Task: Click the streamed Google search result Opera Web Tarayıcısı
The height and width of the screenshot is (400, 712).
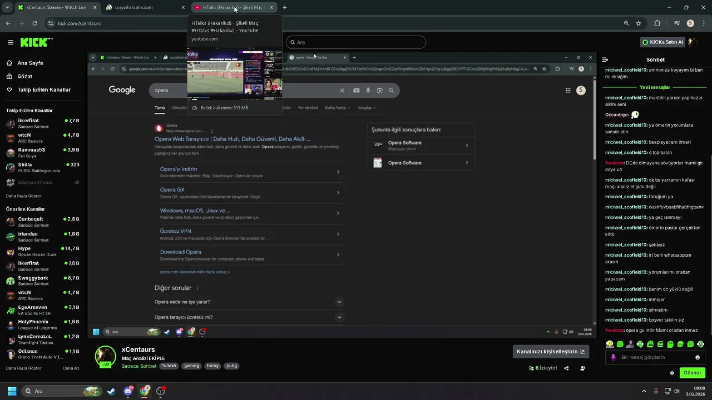Action: point(233,139)
